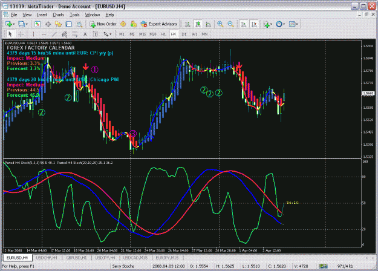
Task: Select the horizontal line drawing tool
Action: click(x=44, y=34)
